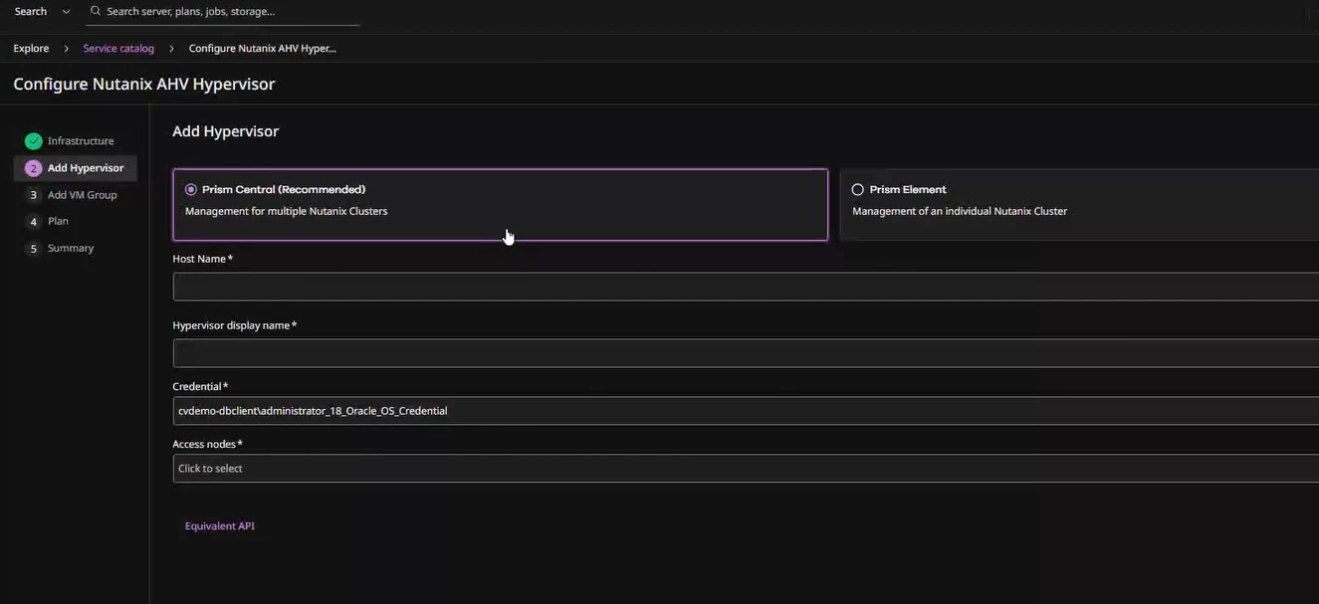Choose the Prism Element radio button

858,189
